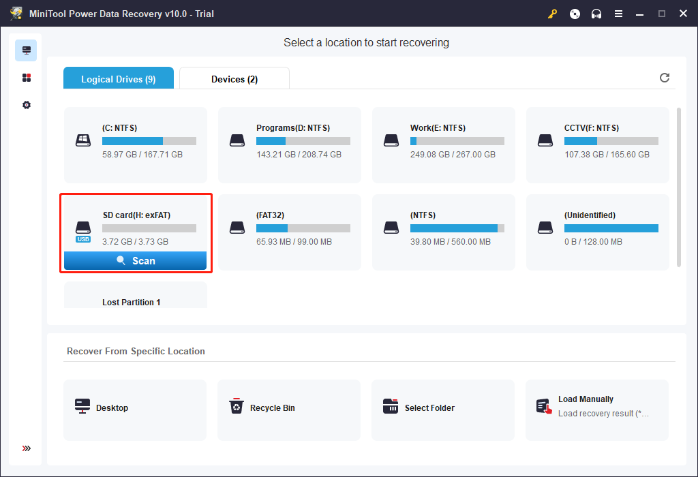This screenshot has width=698, height=477.
Task: Click the Load Manually icon
Action: point(544,406)
